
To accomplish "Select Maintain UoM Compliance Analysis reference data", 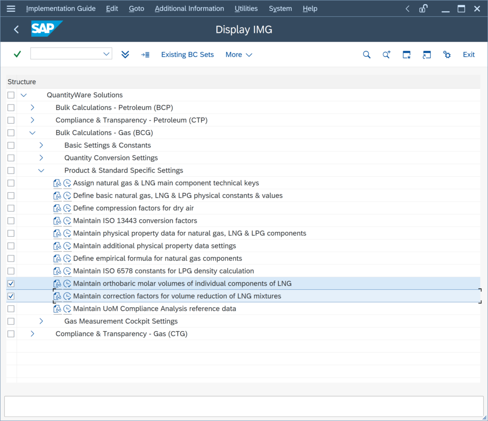I will (155, 309).
